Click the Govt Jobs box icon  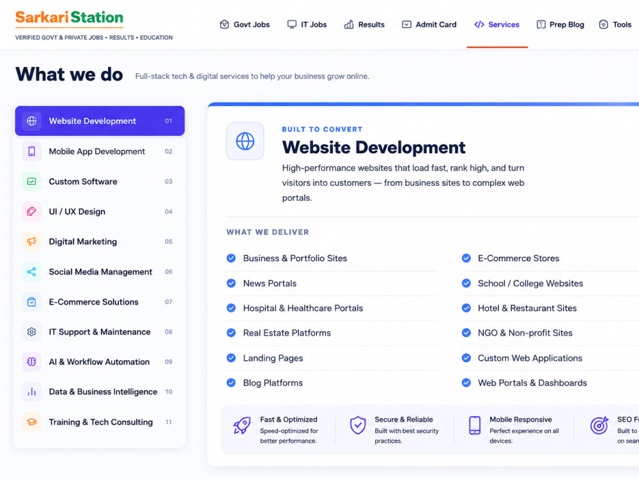point(224,24)
